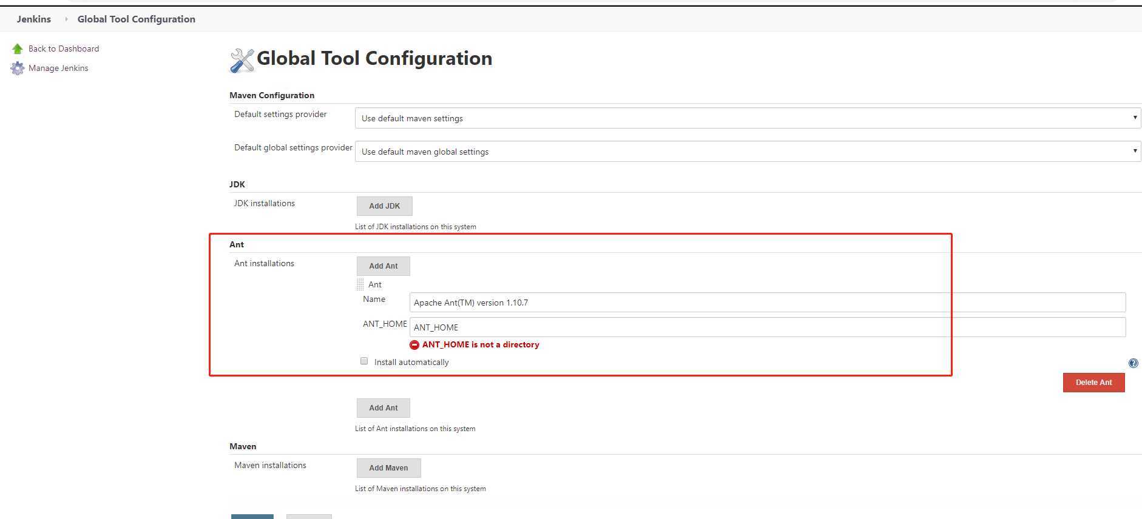Open Global Tool Configuration breadcrumb
Viewport: 1142px width, 519px height.
coord(137,19)
